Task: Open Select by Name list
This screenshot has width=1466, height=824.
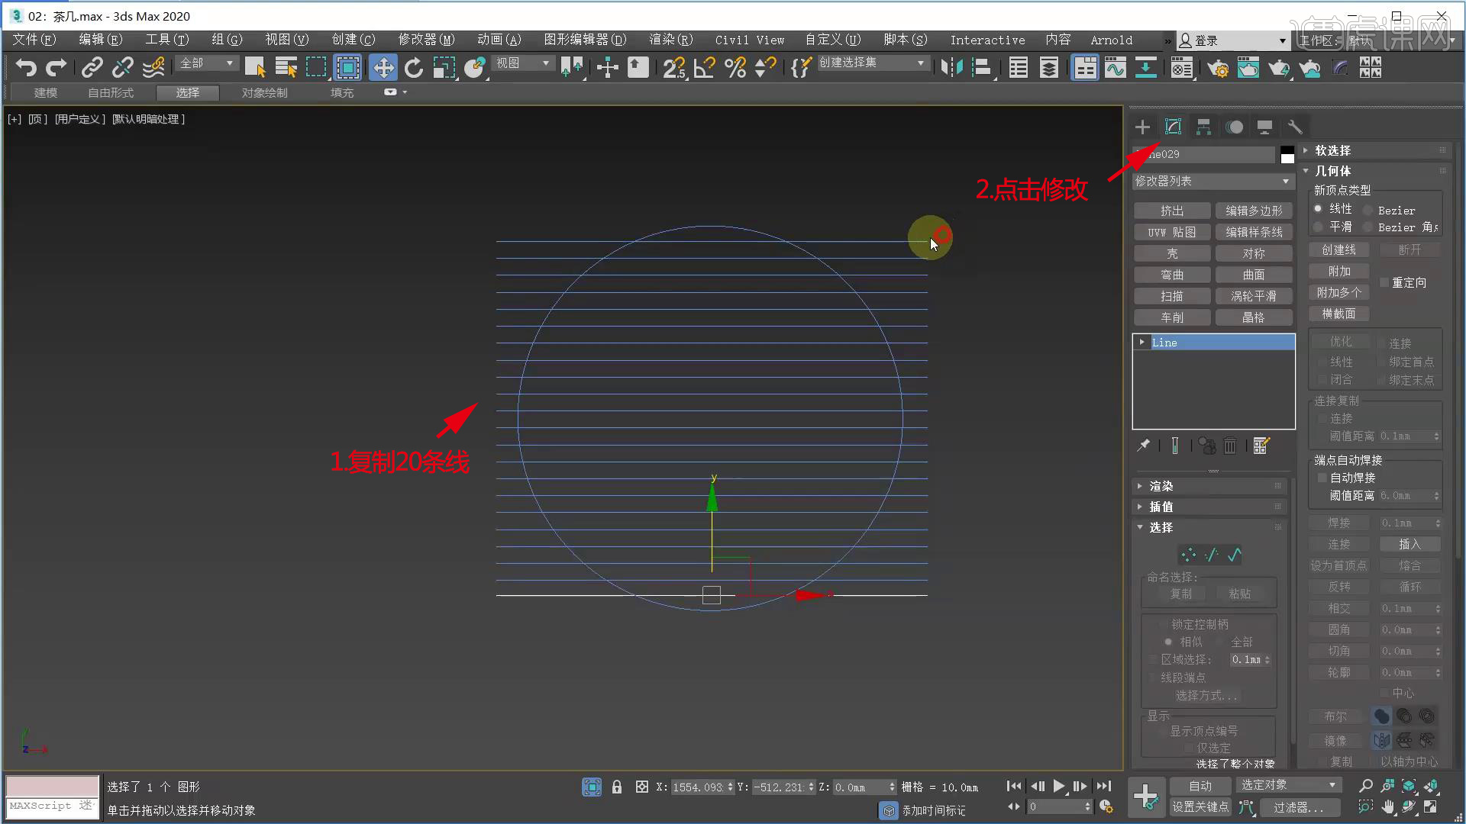Action: coord(286,68)
